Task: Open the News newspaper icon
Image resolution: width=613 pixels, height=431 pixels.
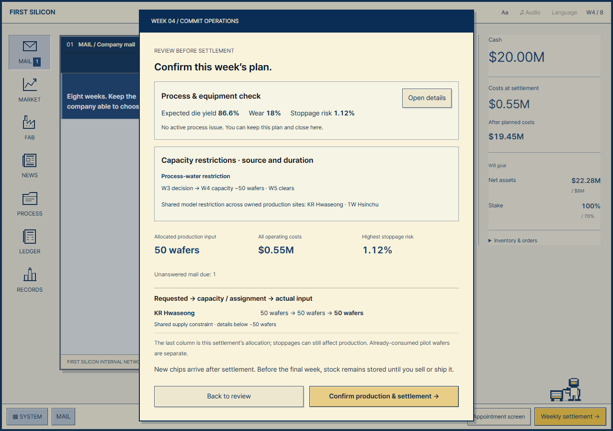Action: click(30, 160)
